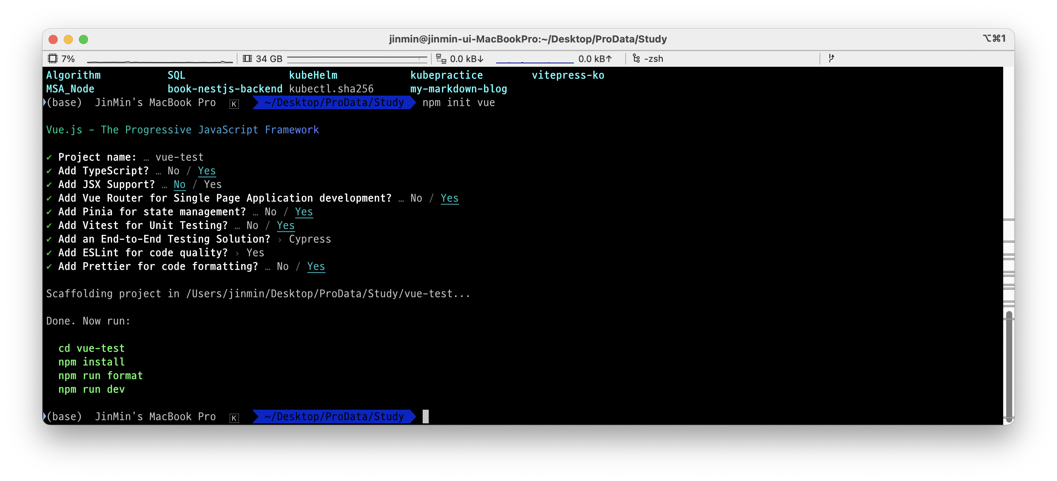This screenshot has width=1057, height=481.
Task: Click the 0.0 kB upload rate indicator
Action: pyautogui.click(x=595, y=59)
